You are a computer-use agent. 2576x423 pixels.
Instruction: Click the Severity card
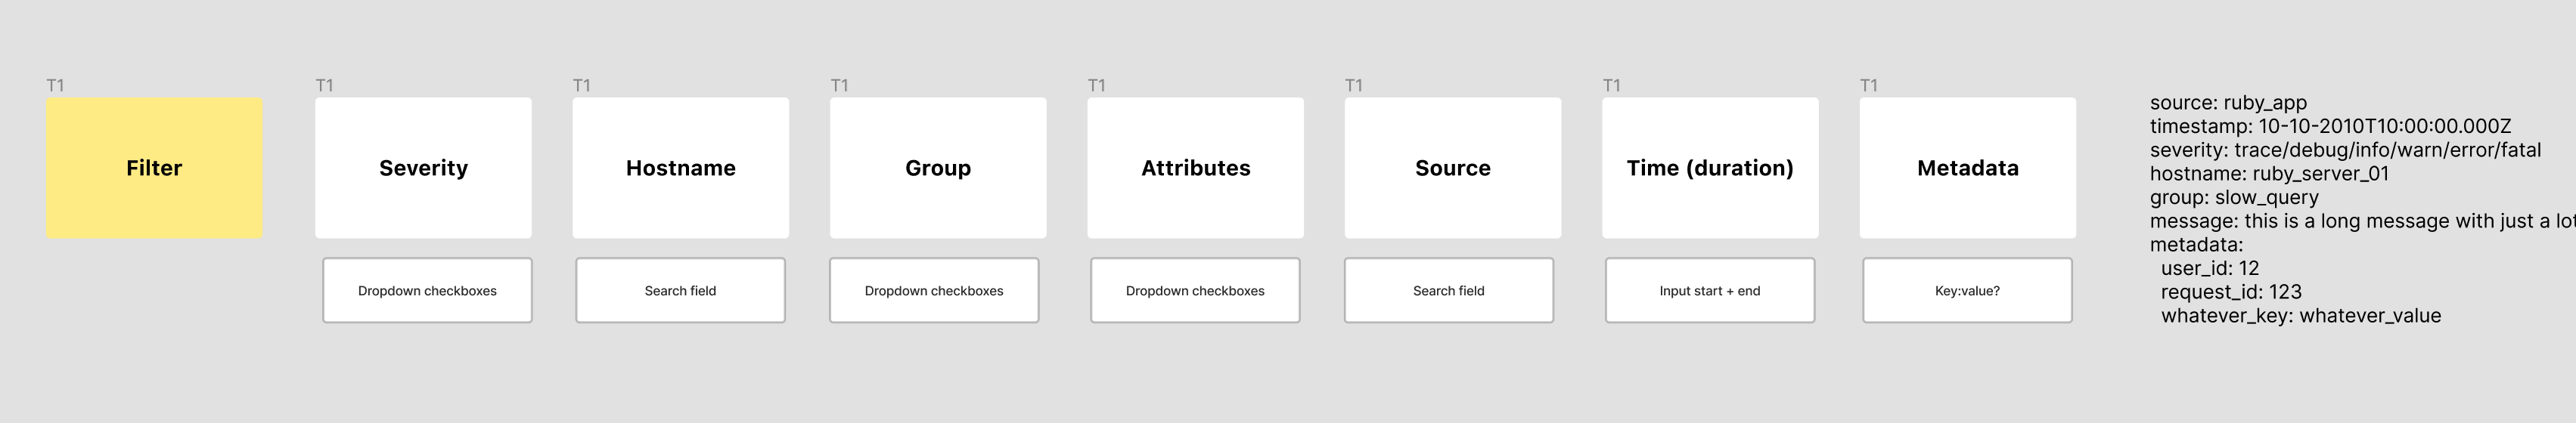[x=423, y=168]
